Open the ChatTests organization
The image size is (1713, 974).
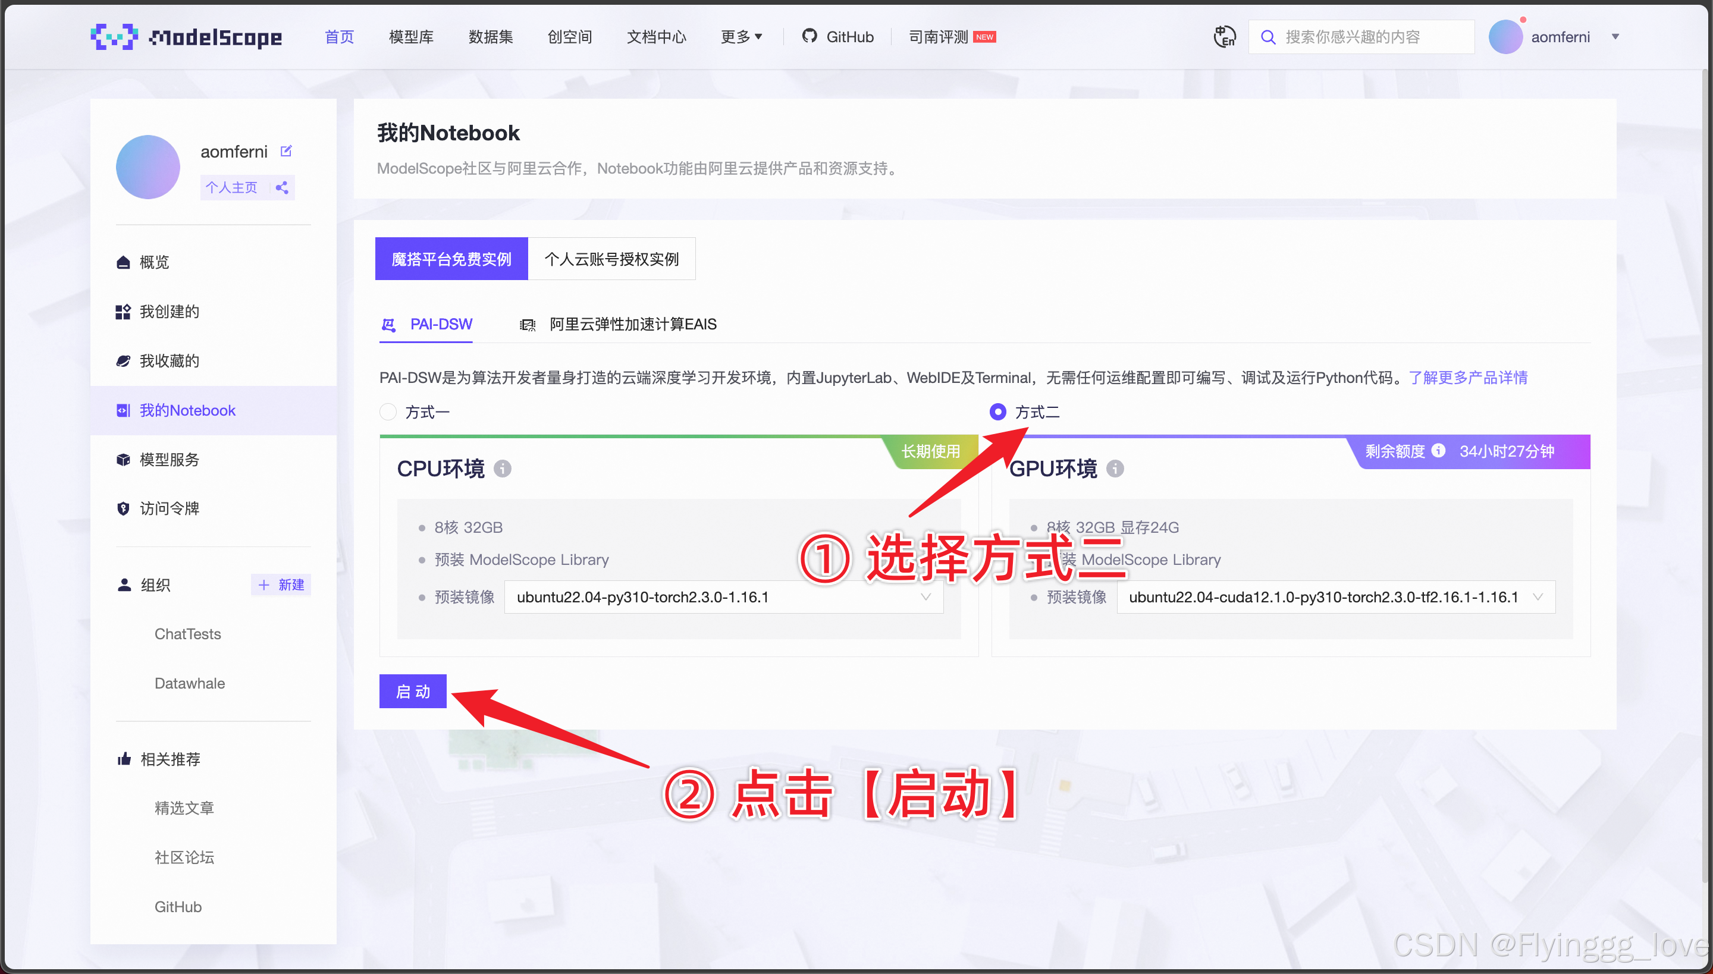(x=188, y=633)
